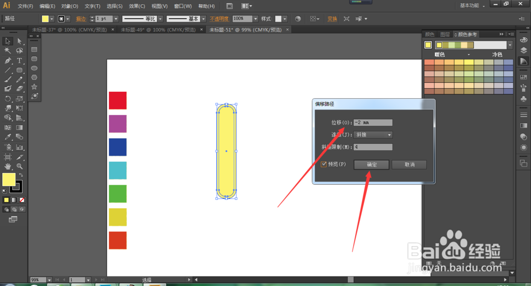Click the yellow fill swatch in toolbox
The height and width of the screenshot is (286, 531).
tap(9, 179)
